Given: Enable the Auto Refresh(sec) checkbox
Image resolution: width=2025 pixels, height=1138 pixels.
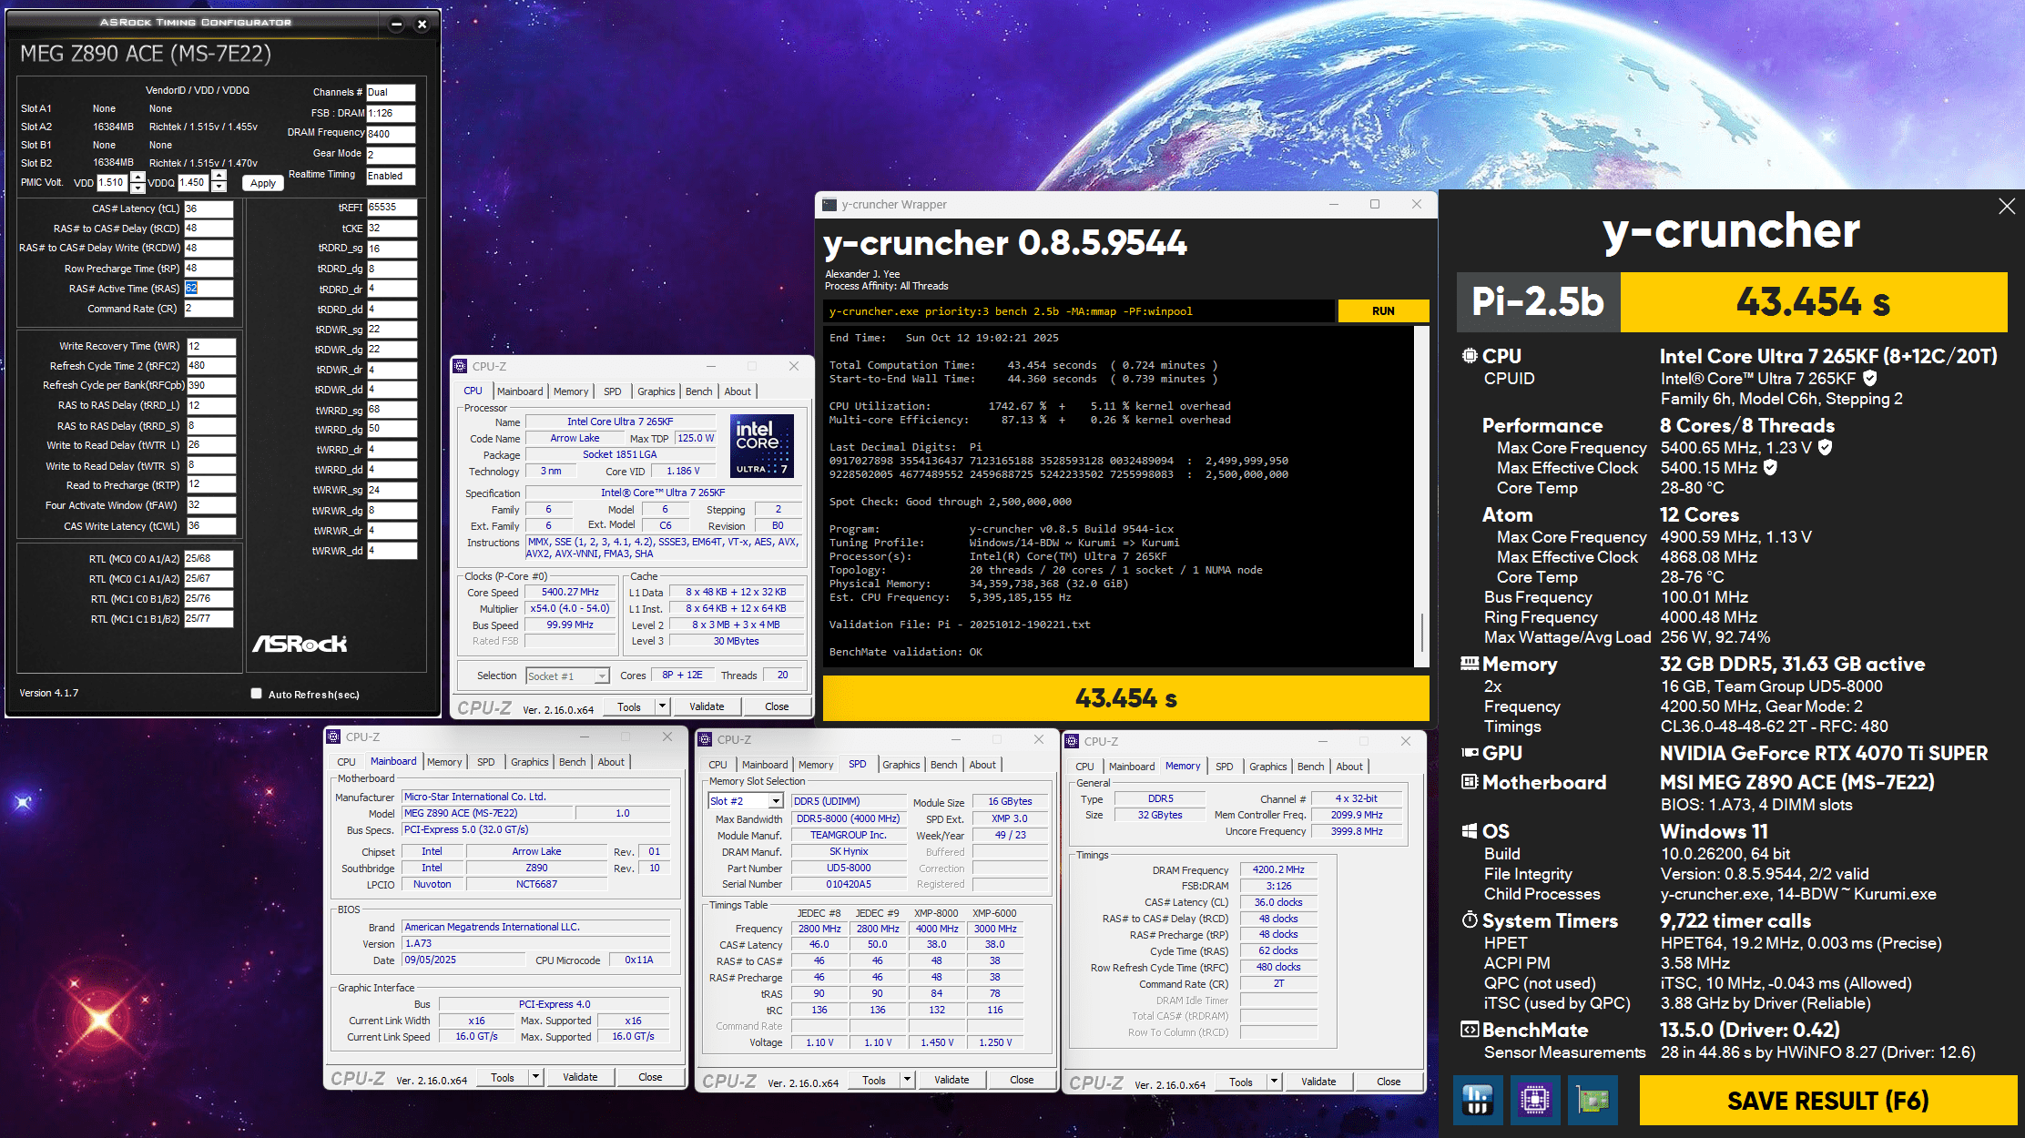Looking at the screenshot, I should point(257,694).
